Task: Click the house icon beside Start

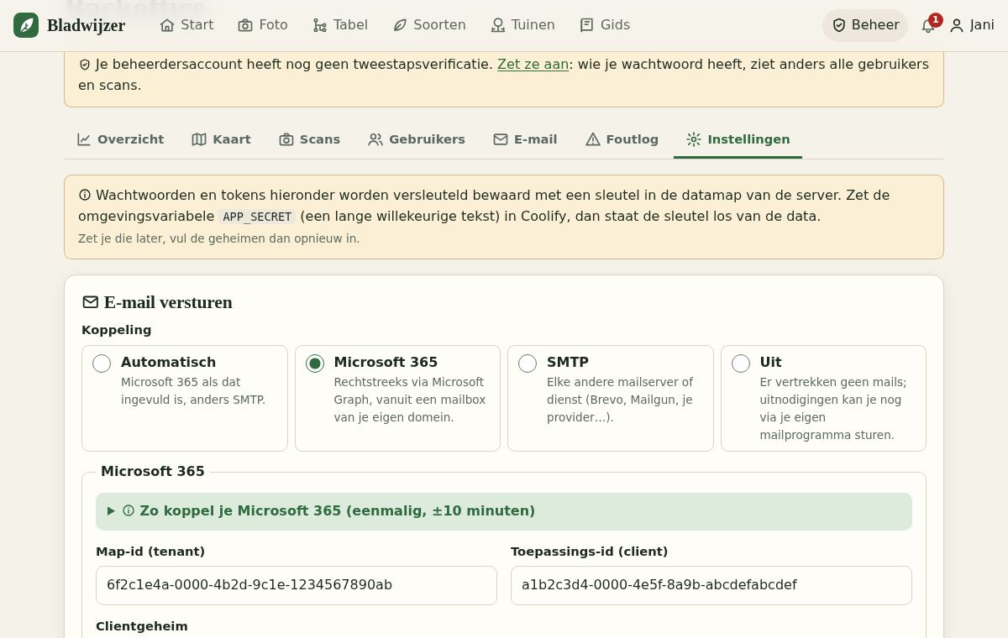Action: click(167, 25)
